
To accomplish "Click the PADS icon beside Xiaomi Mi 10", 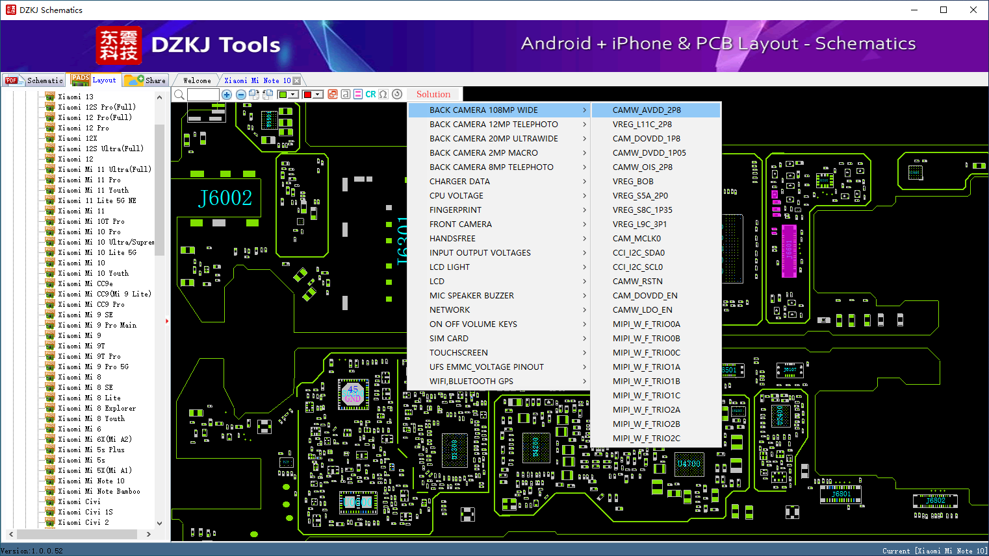I will point(50,263).
